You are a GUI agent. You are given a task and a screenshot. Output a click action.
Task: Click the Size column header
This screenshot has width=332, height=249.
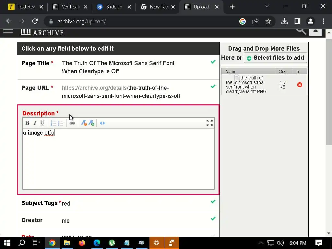[x=284, y=71]
